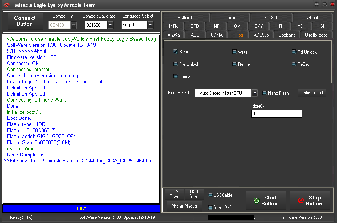Click the English language field

pyautogui.click(x=134, y=25)
